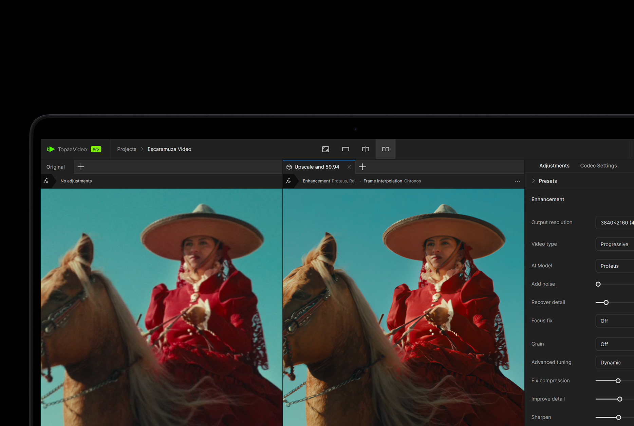Screen dimensions: 634x426
Task: Select the side-by-side view layout icon
Action: tap(386, 149)
